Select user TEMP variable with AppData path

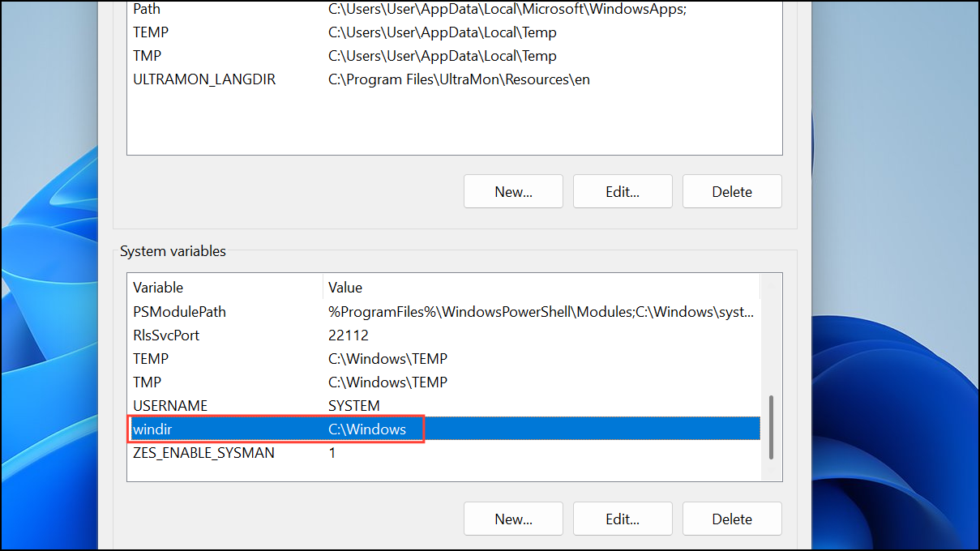[x=454, y=33]
